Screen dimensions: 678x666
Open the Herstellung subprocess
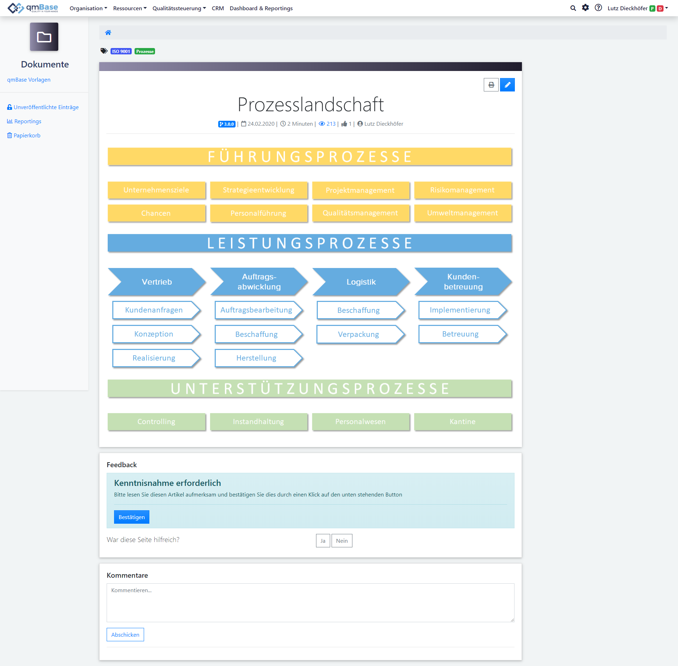click(259, 358)
